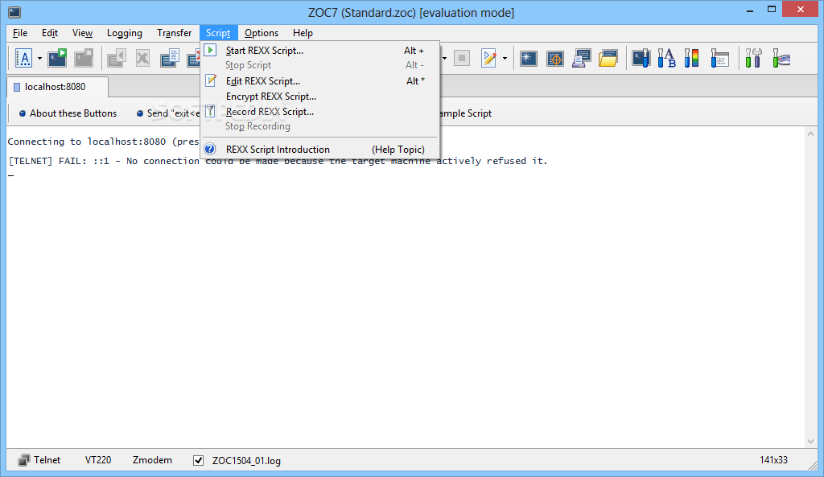
Task: Click the grayed X cancel toolbar icon
Action: (x=142, y=58)
